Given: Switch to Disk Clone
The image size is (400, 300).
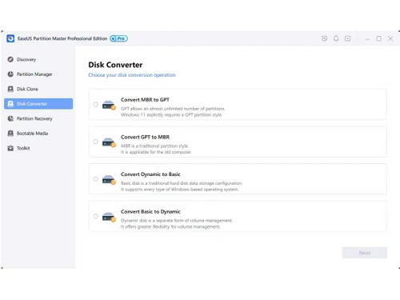Looking at the screenshot, I should pyautogui.click(x=38, y=89).
